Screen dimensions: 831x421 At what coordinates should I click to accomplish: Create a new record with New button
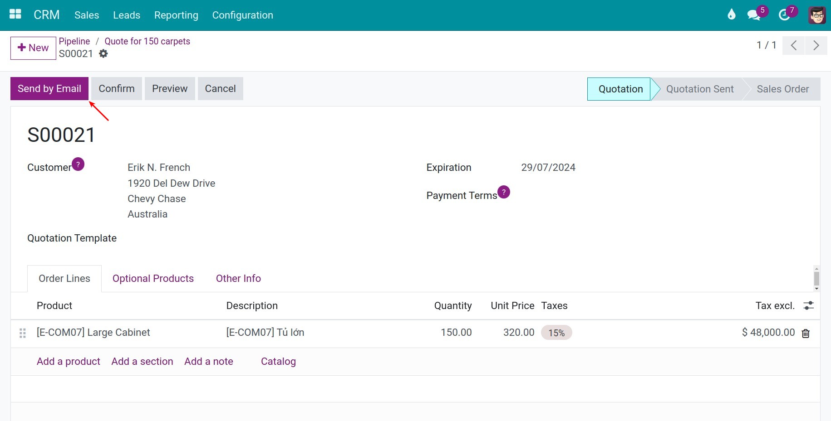click(33, 48)
